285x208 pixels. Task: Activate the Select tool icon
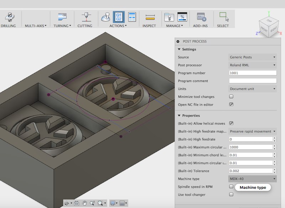pos(224,17)
